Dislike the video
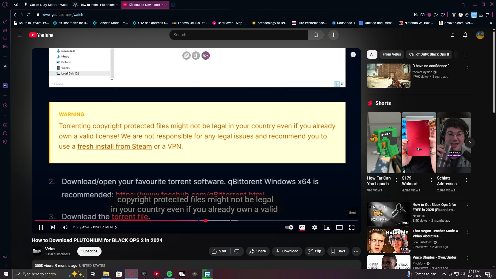Image resolution: width=496 pixels, height=279 pixels. pos(237,251)
